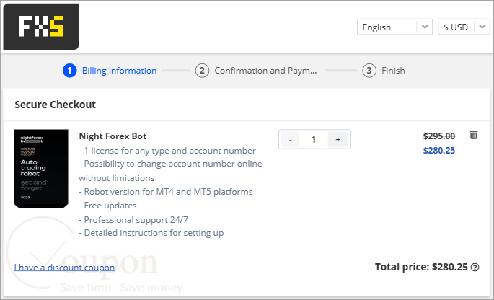Image resolution: width=494 pixels, height=300 pixels.
Task: Click the 1 license for any type line
Action: pos(167,151)
